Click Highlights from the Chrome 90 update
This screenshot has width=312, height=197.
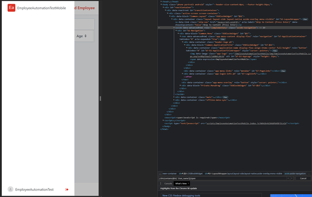[179, 188]
